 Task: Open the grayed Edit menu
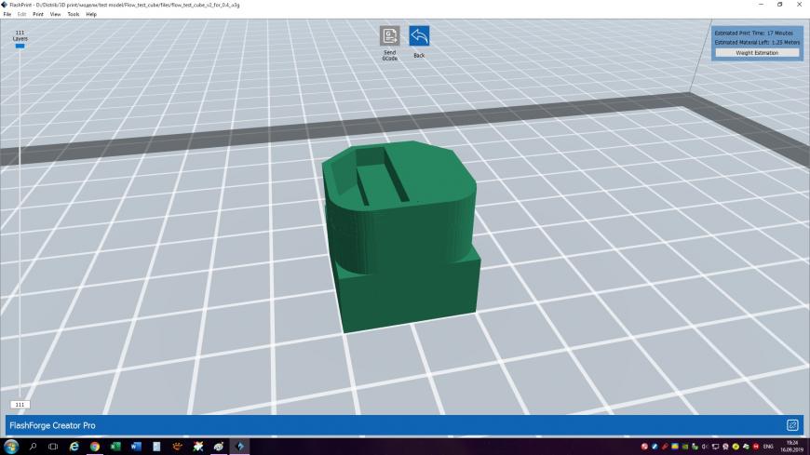(21, 15)
